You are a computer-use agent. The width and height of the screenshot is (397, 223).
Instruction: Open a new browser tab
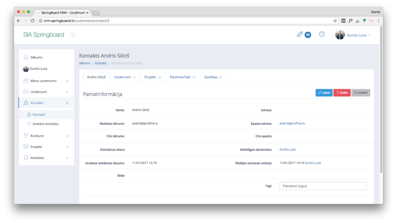96,13
